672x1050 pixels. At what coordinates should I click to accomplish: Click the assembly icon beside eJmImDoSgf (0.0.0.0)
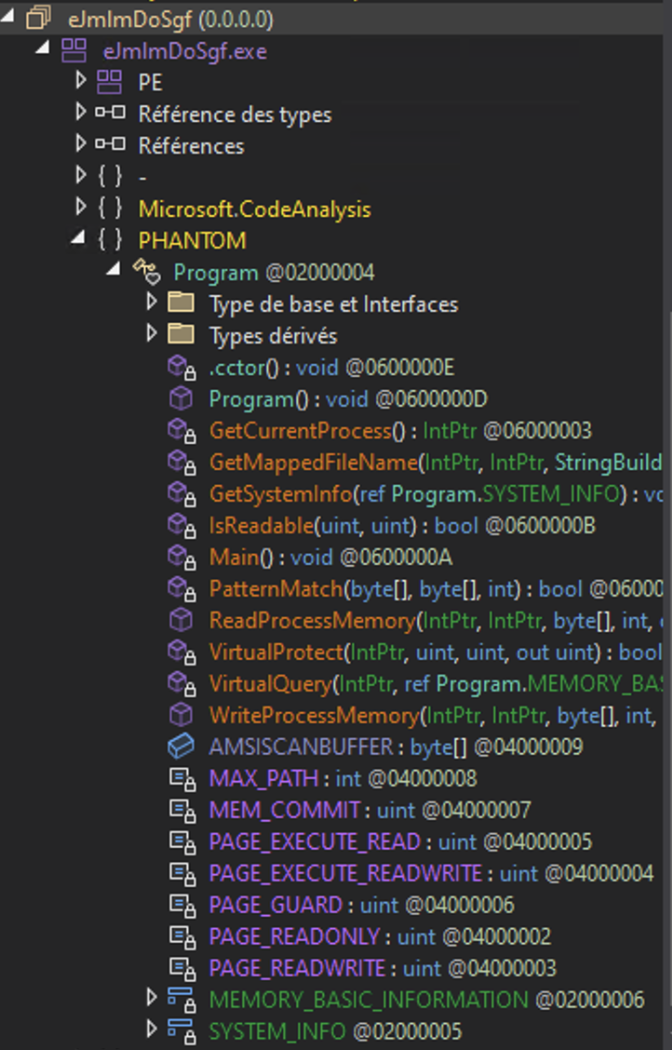38,18
